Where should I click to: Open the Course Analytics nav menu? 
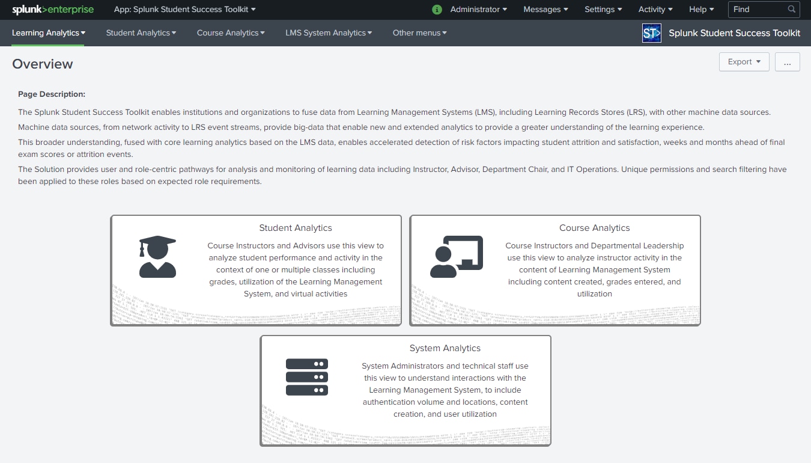click(231, 33)
